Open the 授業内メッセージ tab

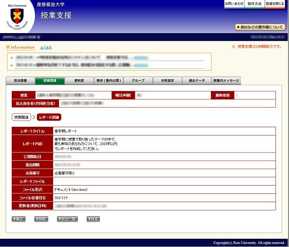coord(226,81)
